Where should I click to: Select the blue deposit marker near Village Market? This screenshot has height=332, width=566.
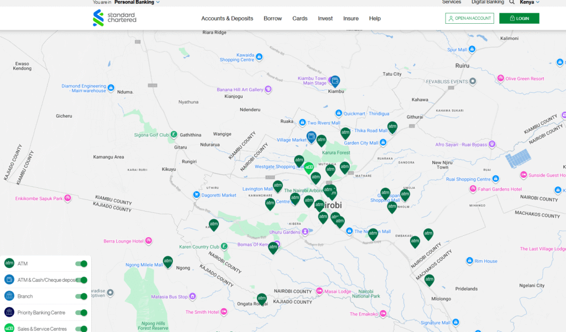tap(312, 138)
